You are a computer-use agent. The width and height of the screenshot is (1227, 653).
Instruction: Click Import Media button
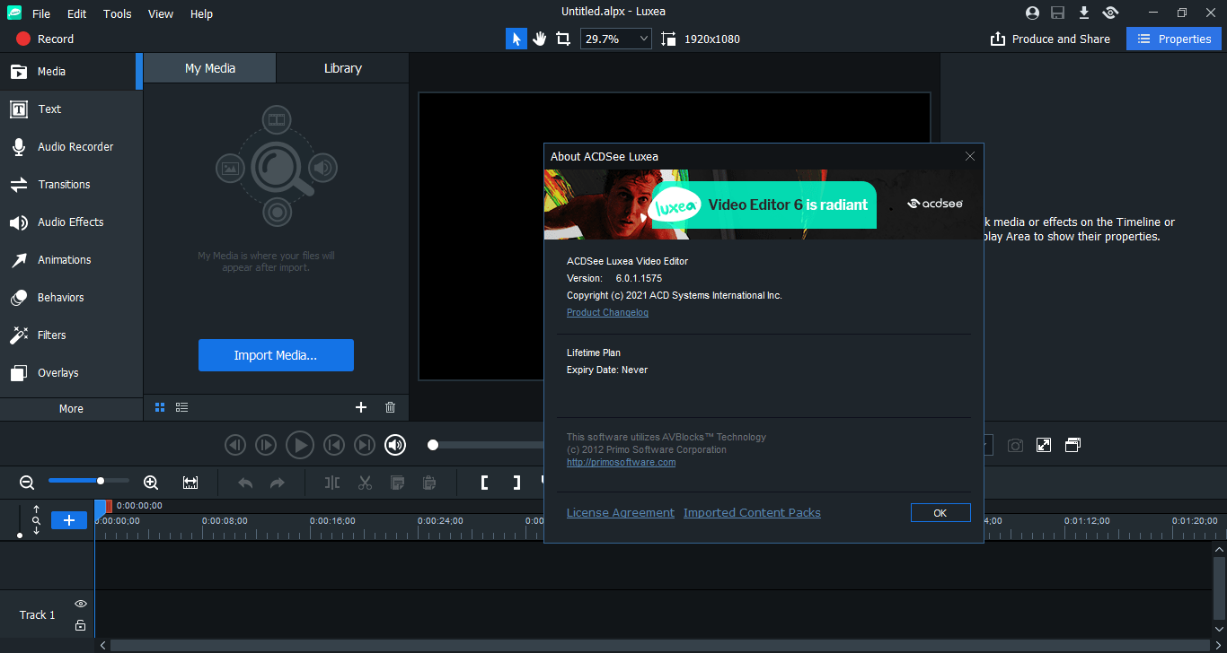(x=276, y=355)
